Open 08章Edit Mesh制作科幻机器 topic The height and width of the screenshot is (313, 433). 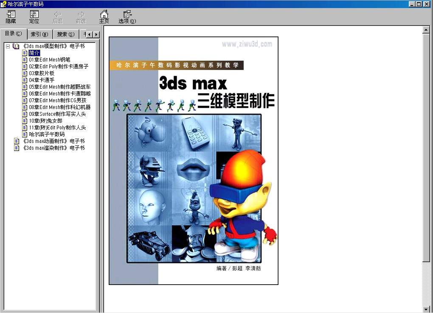click(60, 107)
